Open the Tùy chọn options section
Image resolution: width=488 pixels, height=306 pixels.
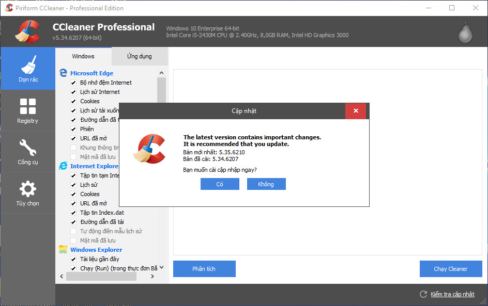(x=28, y=193)
